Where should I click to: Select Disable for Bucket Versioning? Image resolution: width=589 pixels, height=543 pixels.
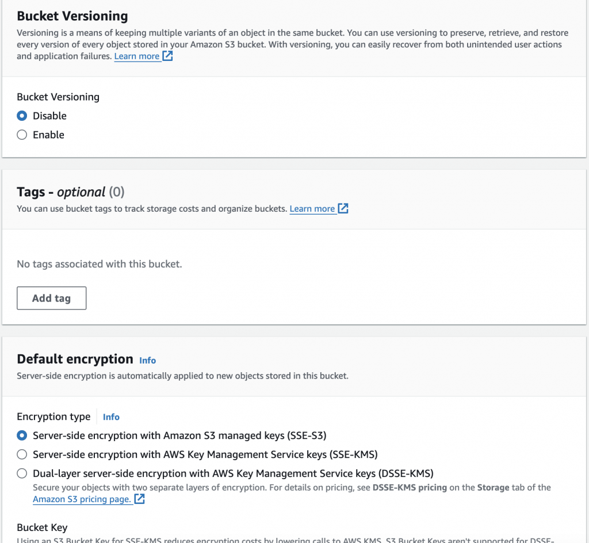[x=22, y=116]
